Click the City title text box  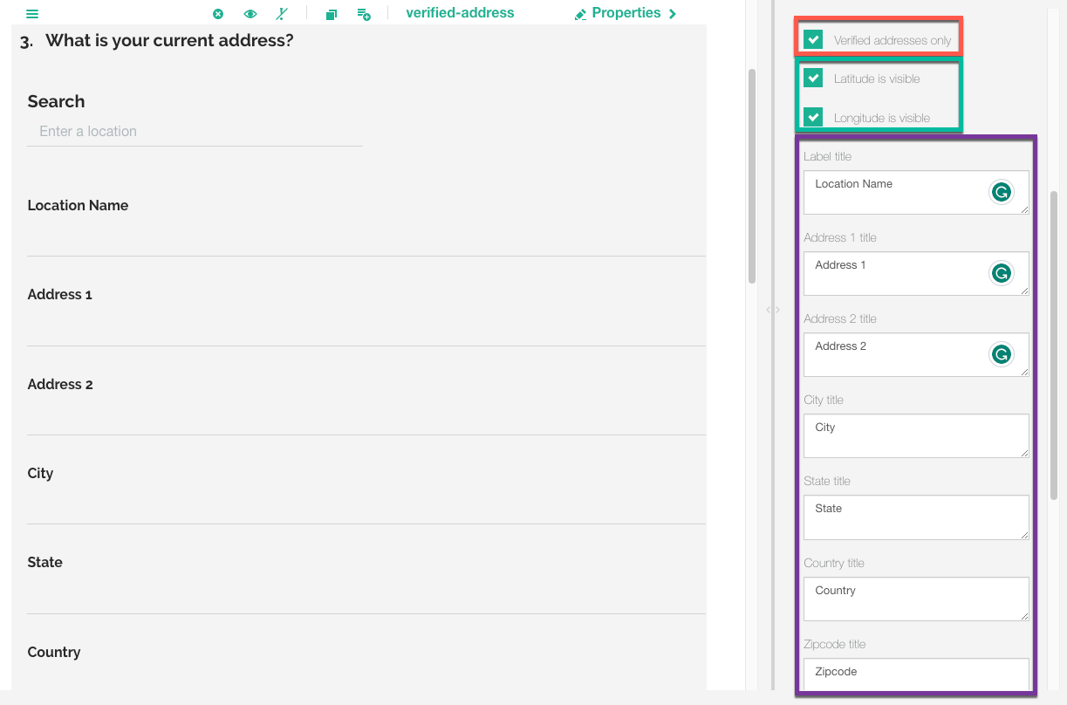point(915,435)
